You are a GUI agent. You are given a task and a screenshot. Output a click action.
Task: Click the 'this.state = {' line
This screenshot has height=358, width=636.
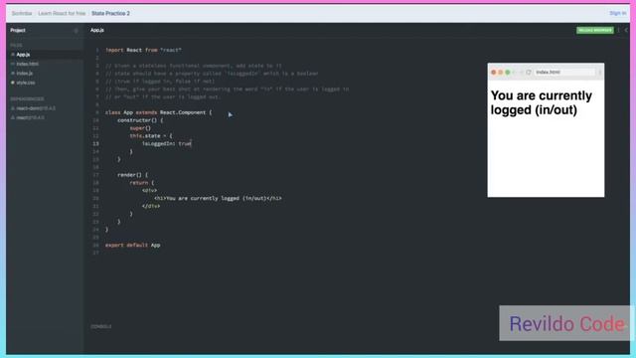151,135
